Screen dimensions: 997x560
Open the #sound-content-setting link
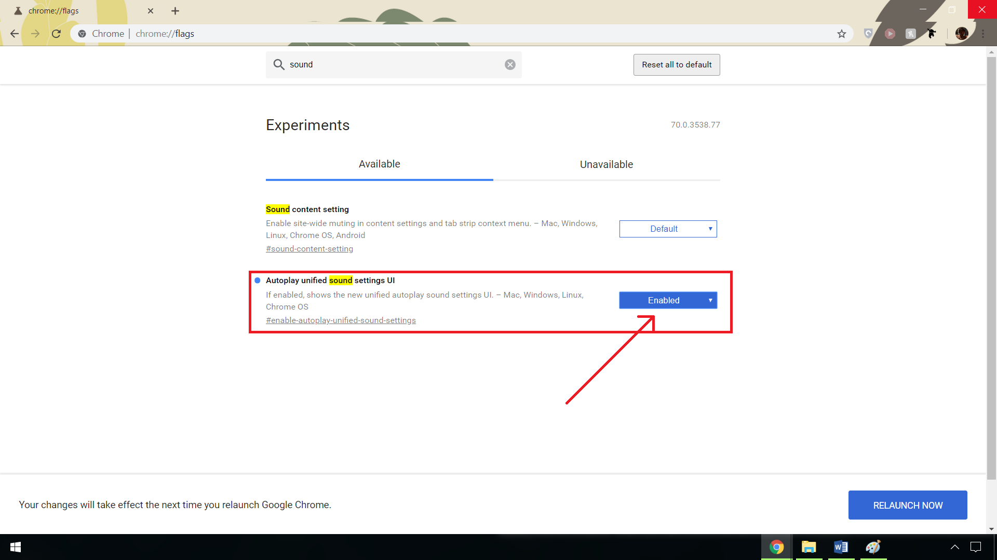tap(309, 249)
